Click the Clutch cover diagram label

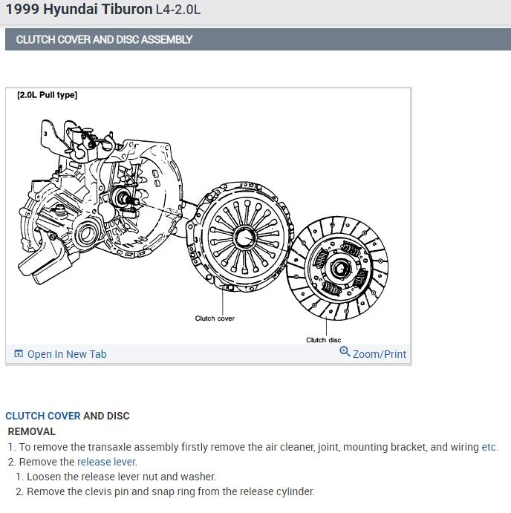click(x=215, y=318)
